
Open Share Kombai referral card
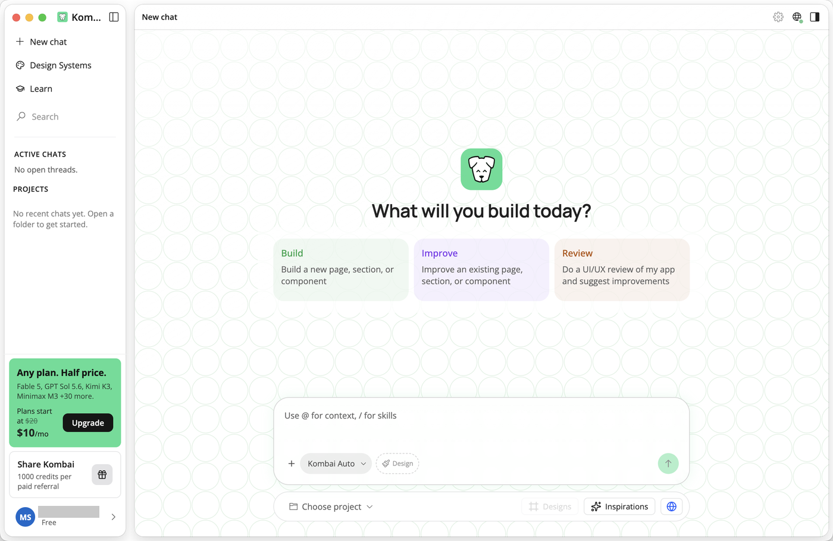tap(65, 475)
